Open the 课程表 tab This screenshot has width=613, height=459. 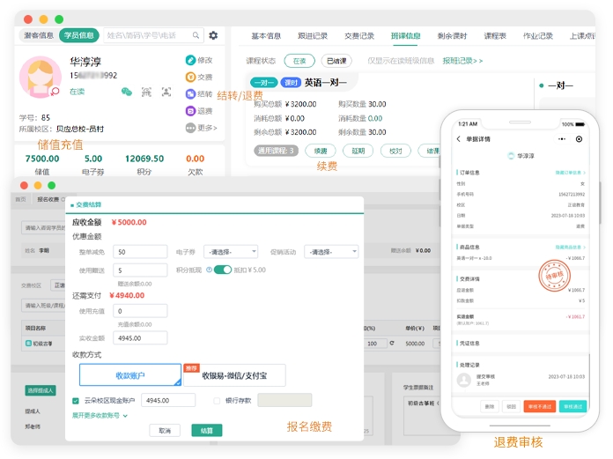tap(495, 36)
